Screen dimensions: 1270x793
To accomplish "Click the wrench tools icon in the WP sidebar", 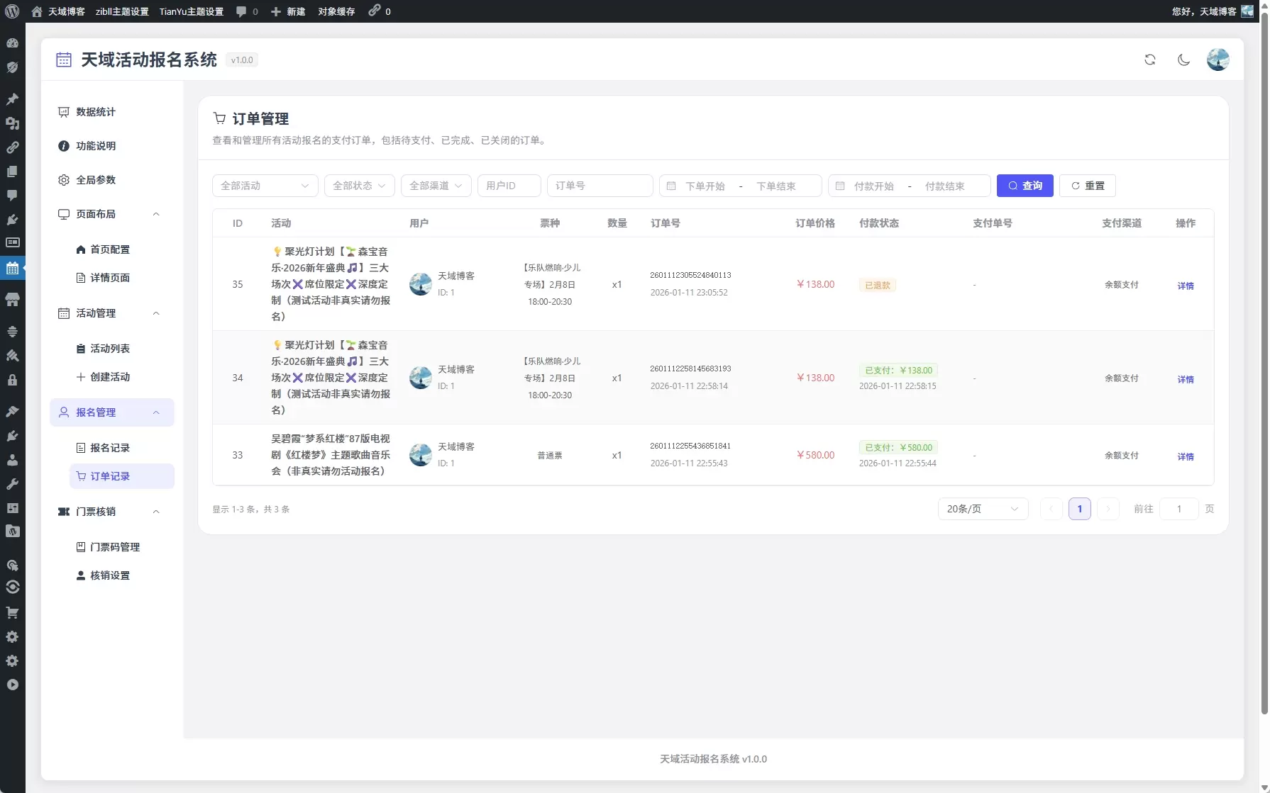I will [x=12, y=484].
